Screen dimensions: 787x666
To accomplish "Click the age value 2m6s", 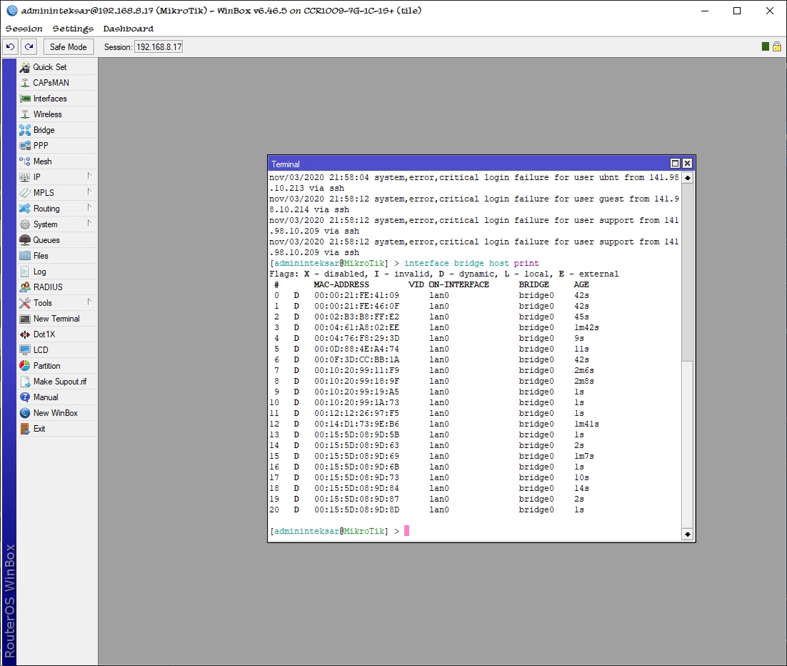I will click(x=584, y=371).
